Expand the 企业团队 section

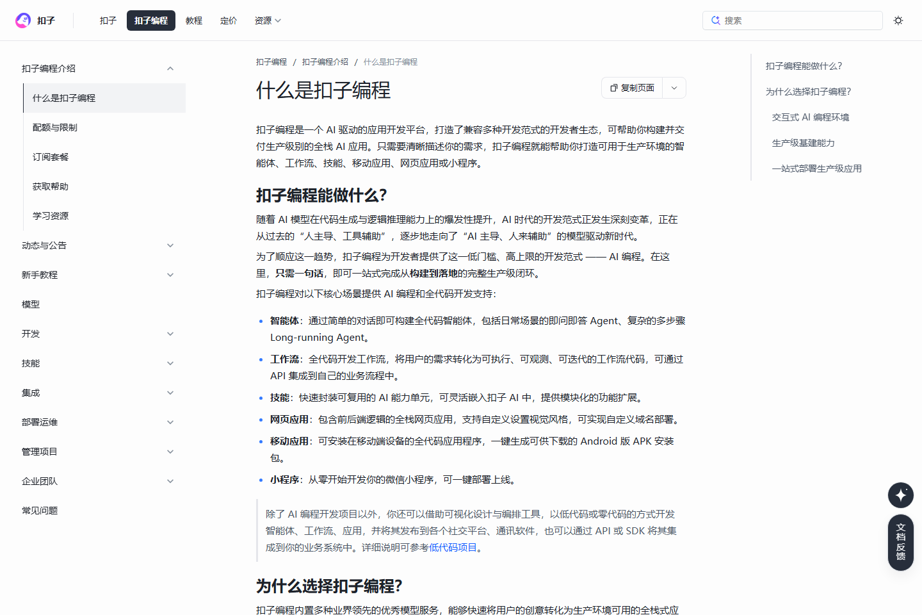[x=170, y=481]
